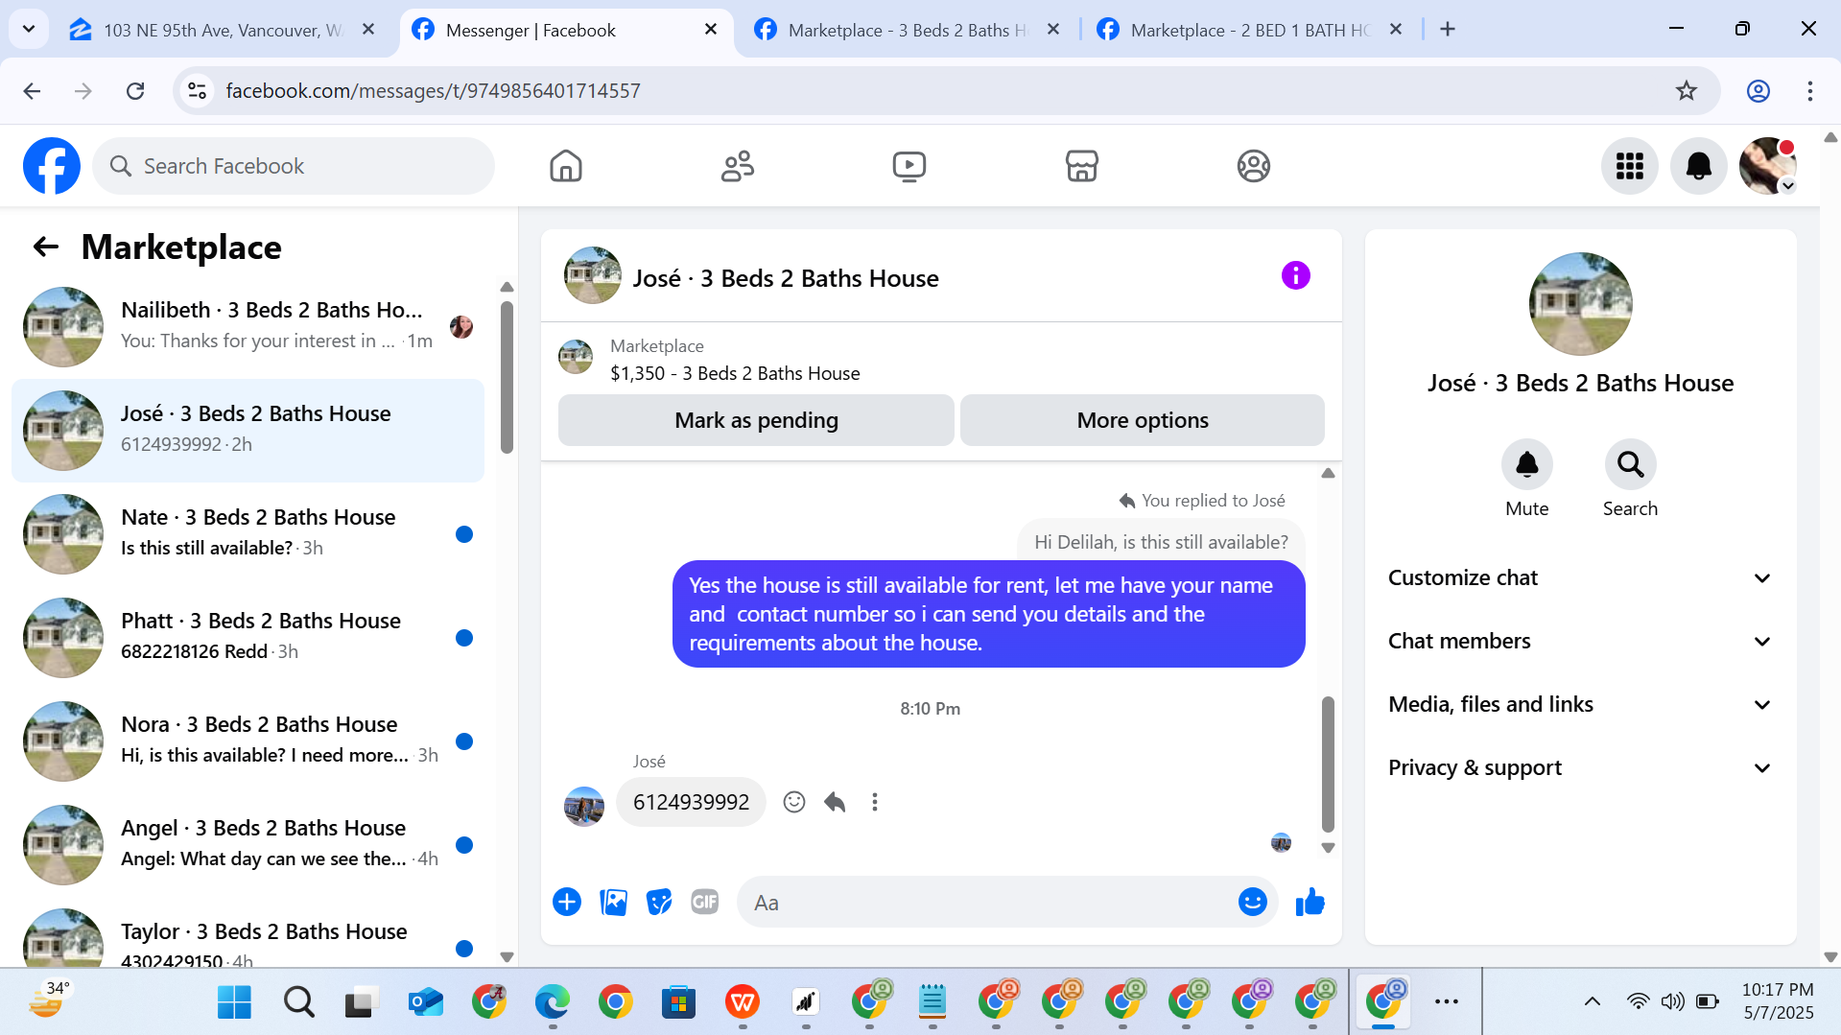The width and height of the screenshot is (1841, 1035).
Task: Click the conversation list scrollbar
Action: (507, 377)
